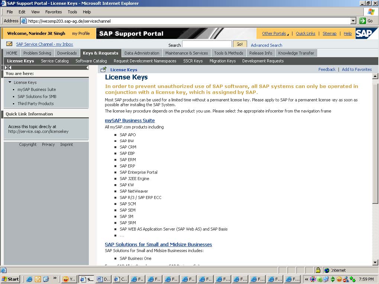This screenshot has width=379, height=284.
Task: Open my Profile link
Action: point(81,33)
